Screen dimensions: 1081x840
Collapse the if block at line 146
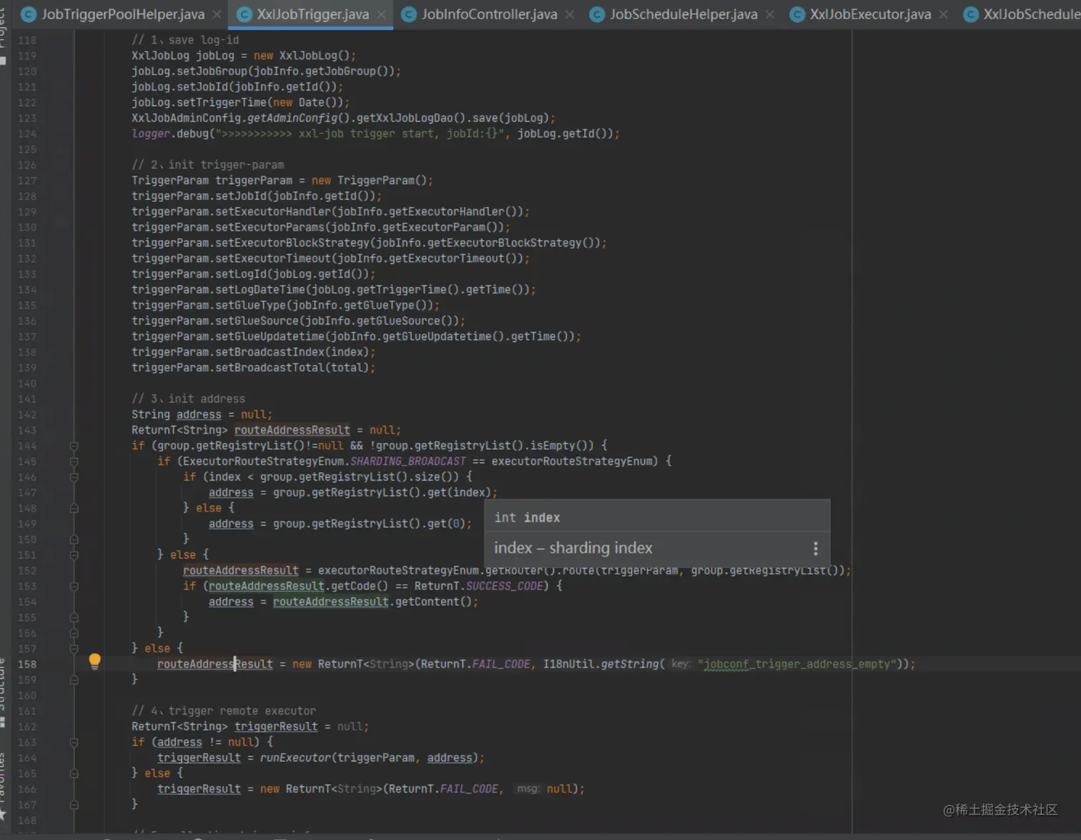74,477
